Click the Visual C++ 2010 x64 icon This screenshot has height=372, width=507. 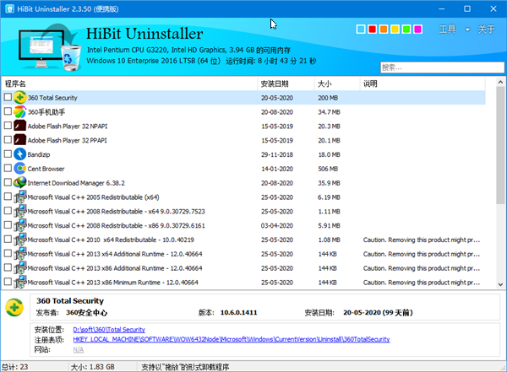click(x=19, y=240)
